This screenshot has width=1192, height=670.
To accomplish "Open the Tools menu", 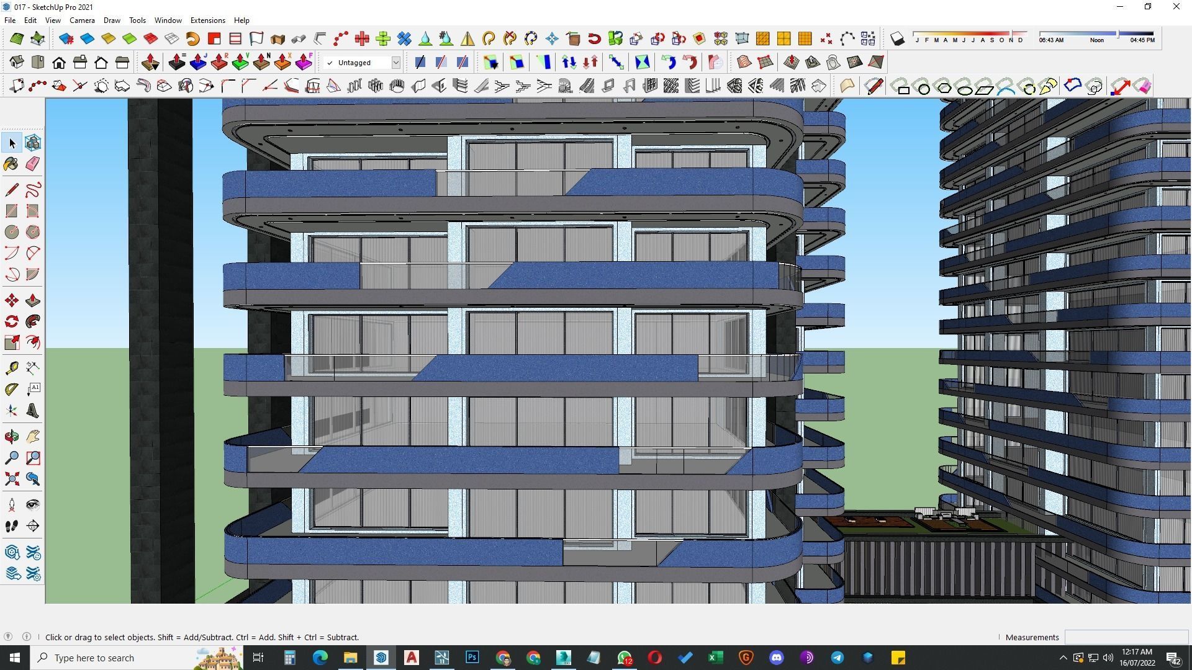I will click(x=137, y=20).
